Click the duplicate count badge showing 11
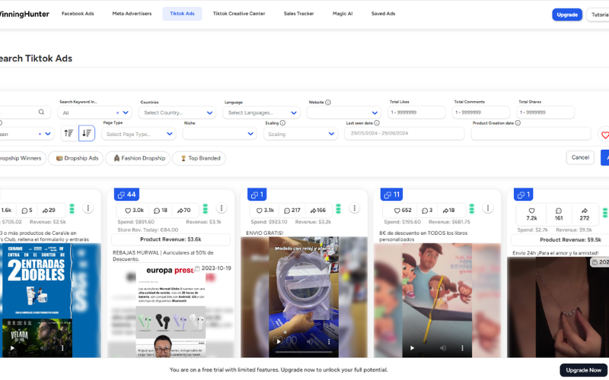609x380 pixels. [x=391, y=195]
